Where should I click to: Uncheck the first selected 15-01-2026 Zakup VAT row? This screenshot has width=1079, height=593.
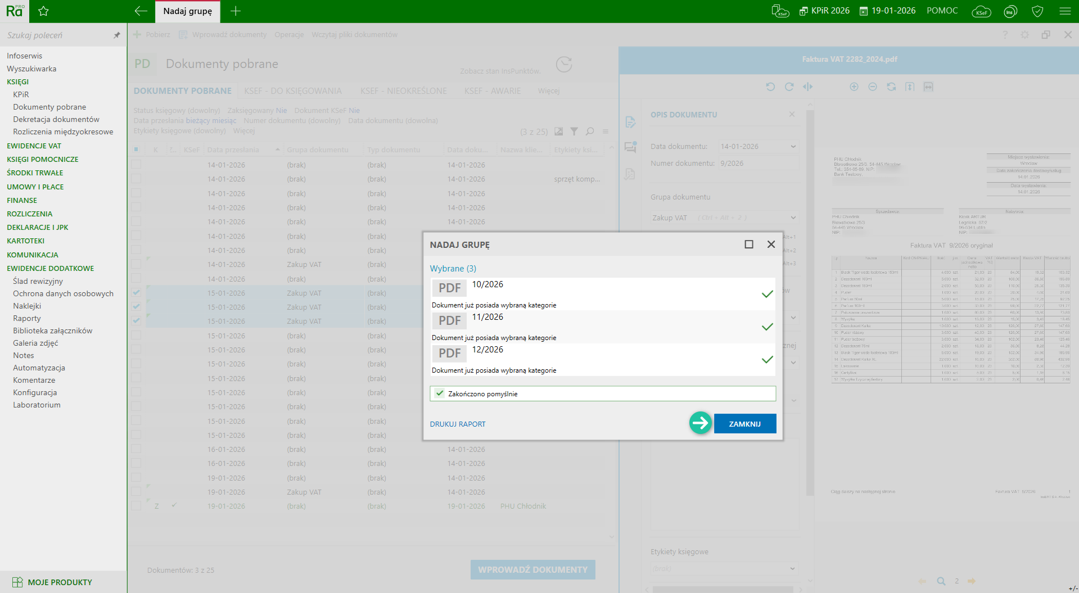[137, 293]
